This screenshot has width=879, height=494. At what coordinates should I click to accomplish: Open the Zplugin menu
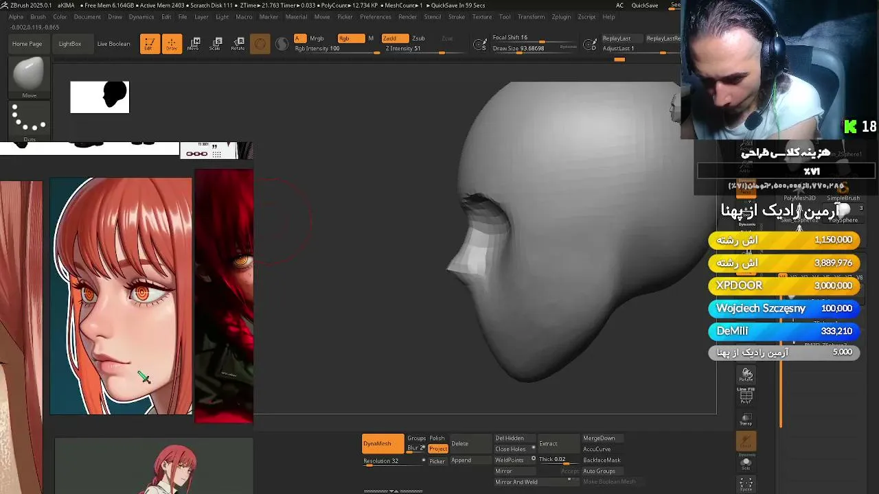coord(561,16)
